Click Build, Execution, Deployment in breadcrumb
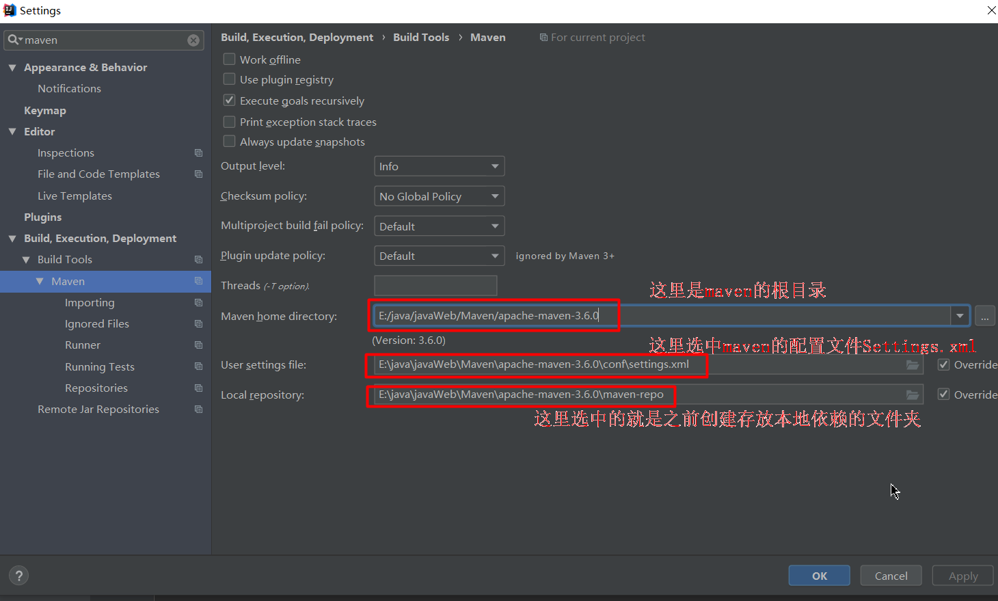This screenshot has height=601, width=998. [297, 38]
